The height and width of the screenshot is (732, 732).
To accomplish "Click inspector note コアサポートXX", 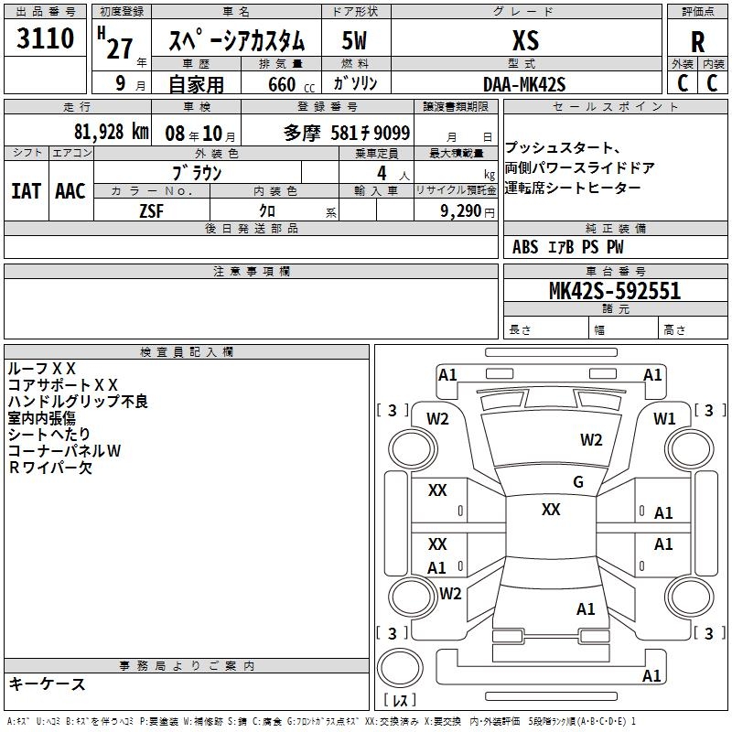I will pos(62,384).
